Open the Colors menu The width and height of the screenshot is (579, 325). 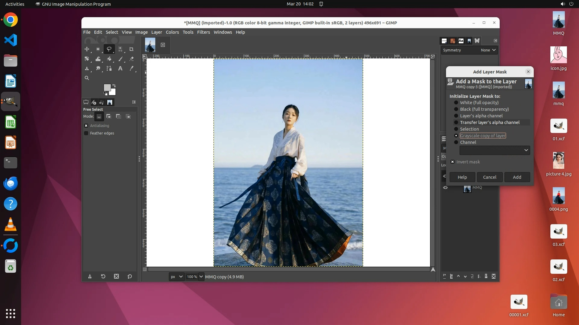click(x=172, y=32)
